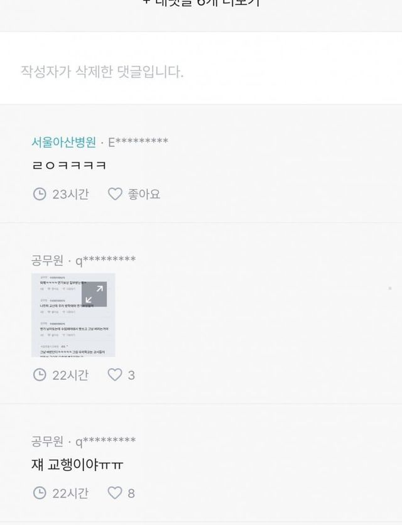Click the clock icon beside 23시간
The width and height of the screenshot is (402, 525).
click(40, 194)
